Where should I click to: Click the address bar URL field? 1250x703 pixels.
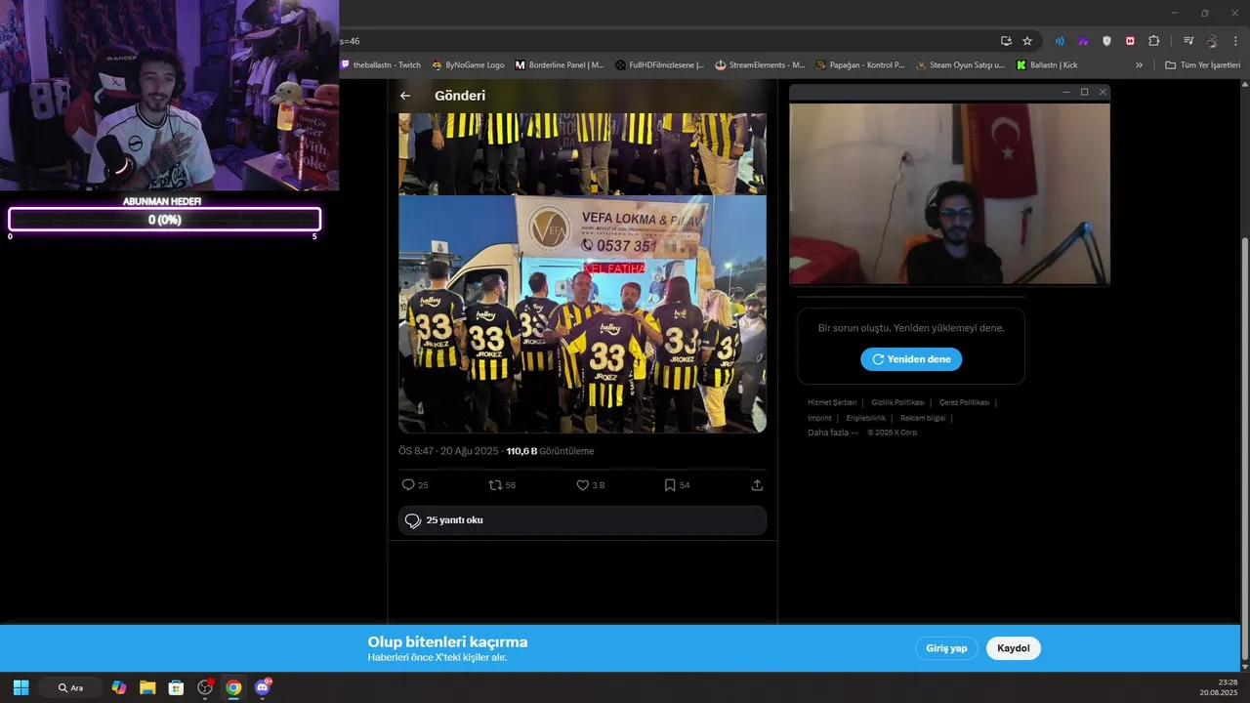664,41
